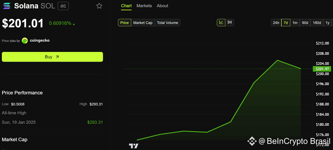Image resolution: width=333 pixels, height=150 pixels.
Task: Click the #6 rank badge
Action: 63,6
